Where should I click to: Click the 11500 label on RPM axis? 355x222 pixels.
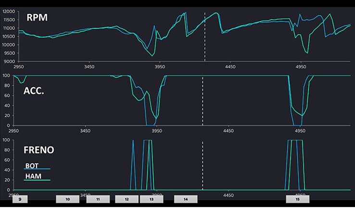click(9, 20)
